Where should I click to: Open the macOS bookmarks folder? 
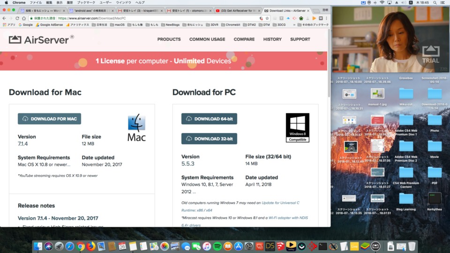tap(117, 25)
